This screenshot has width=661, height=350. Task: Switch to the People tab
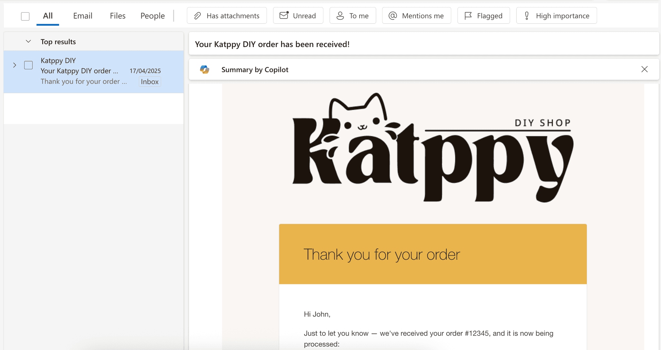pos(152,15)
